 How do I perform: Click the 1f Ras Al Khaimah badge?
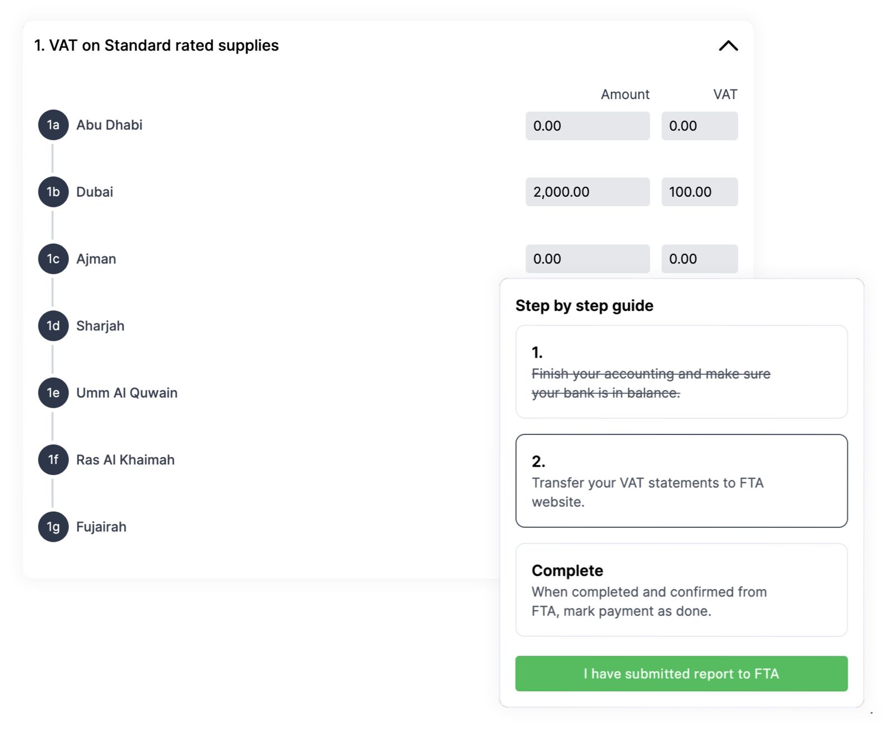click(x=53, y=460)
